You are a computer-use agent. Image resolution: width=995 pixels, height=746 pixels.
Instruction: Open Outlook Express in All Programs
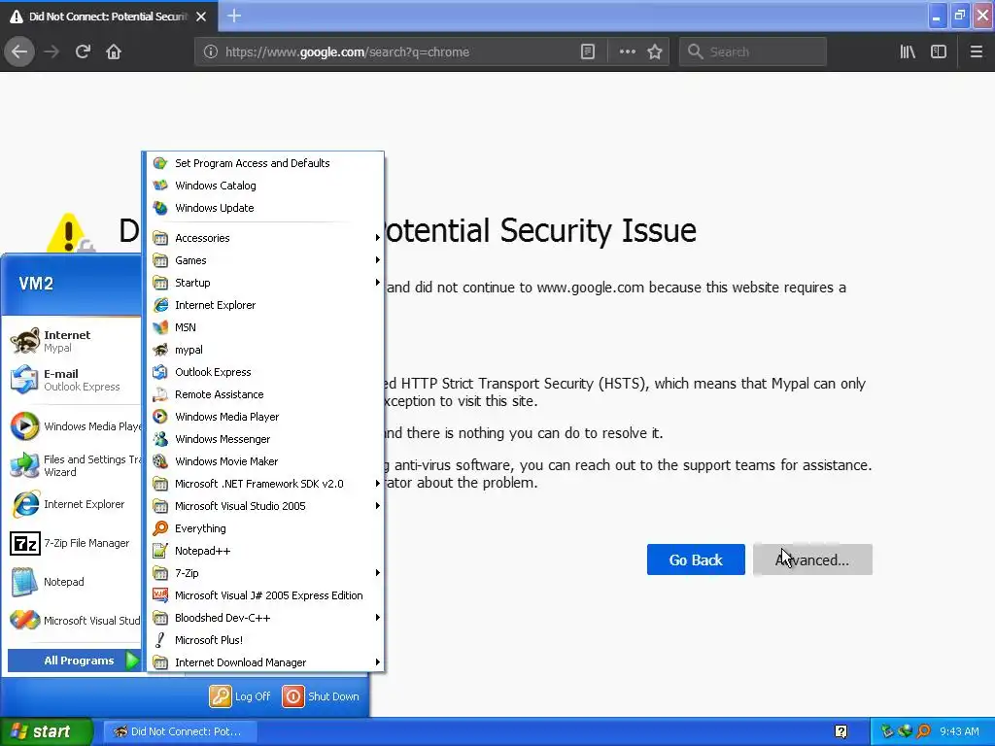point(265,372)
